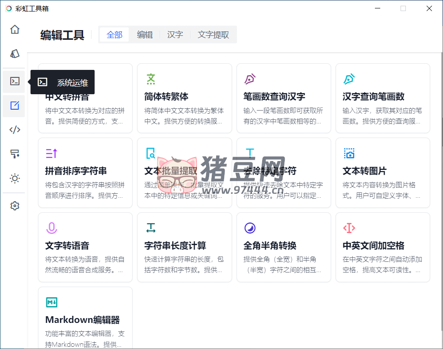This screenshot has width=443, height=349.
Task: Open the 简体转繁体 tool card
Action: [x=184, y=98]
